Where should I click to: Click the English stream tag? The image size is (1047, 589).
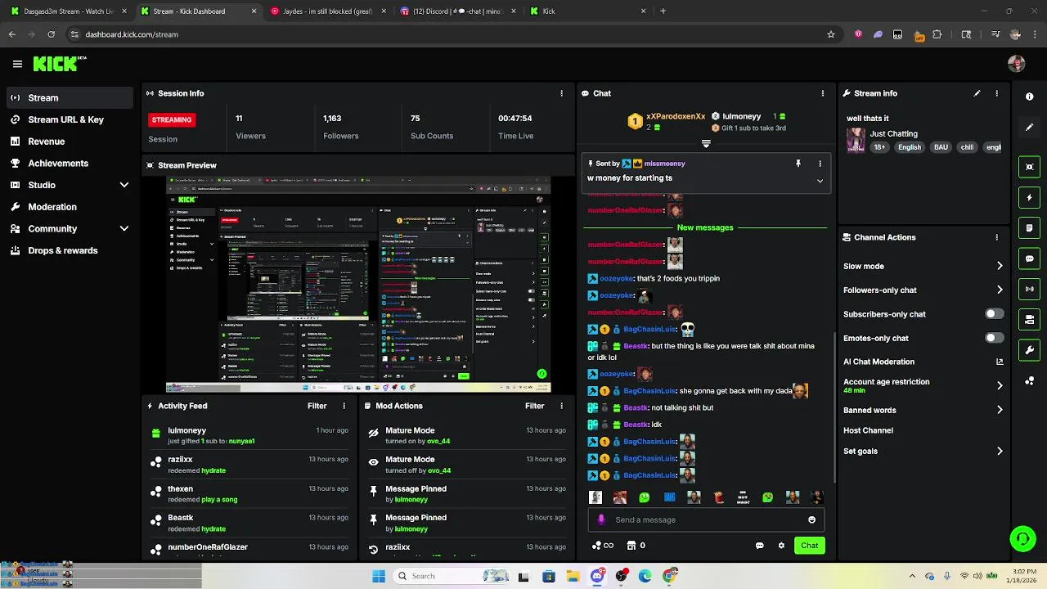909,147
